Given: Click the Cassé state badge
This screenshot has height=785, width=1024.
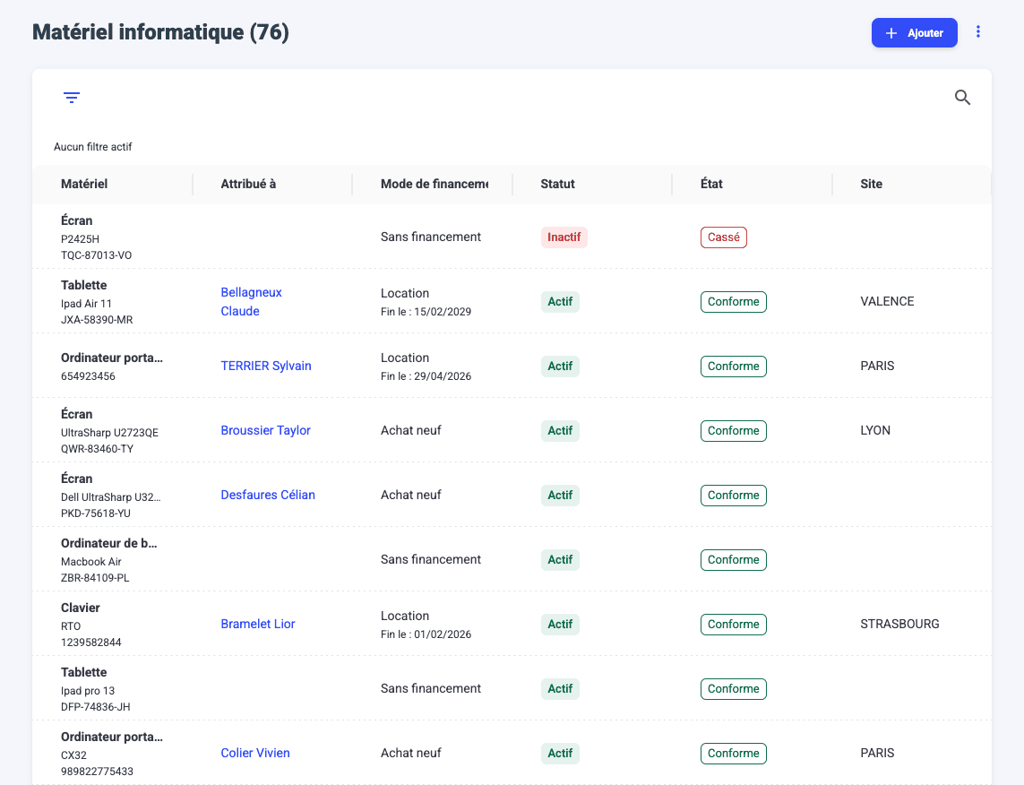Looking at the screenshot, I should pyautogui.click(x=724, y=237).
